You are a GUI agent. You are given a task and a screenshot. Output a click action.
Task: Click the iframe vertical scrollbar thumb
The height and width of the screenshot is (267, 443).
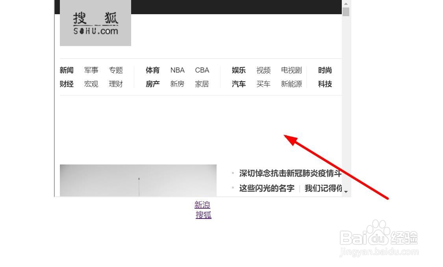[x=346, y=12]
